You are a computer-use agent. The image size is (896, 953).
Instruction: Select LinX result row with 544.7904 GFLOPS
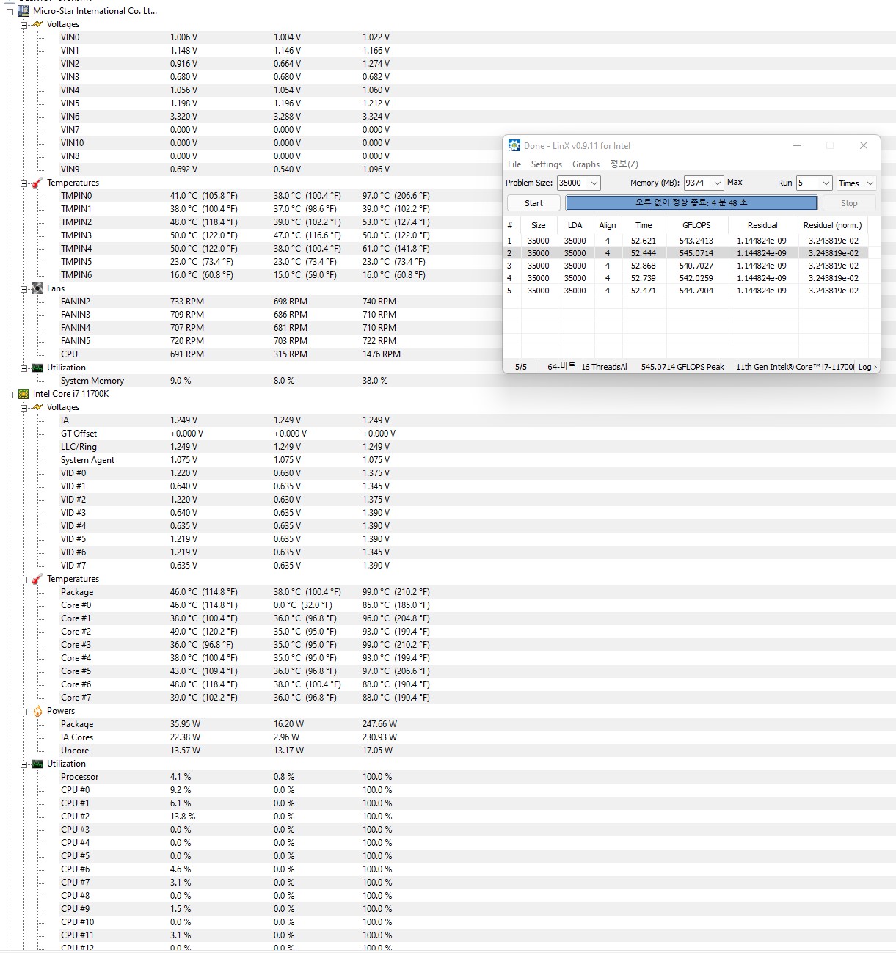(687, 291)
